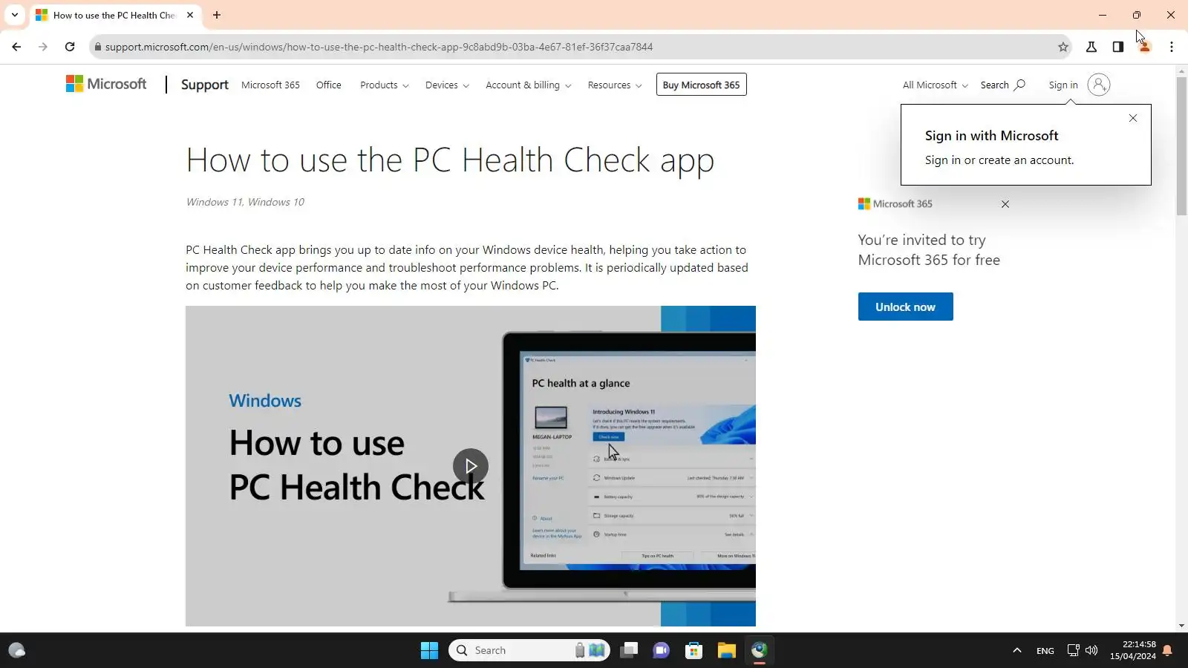Bookmark this page with the star icon
This screenshot has height=668, width=1188.
(x=1063, y=47)
